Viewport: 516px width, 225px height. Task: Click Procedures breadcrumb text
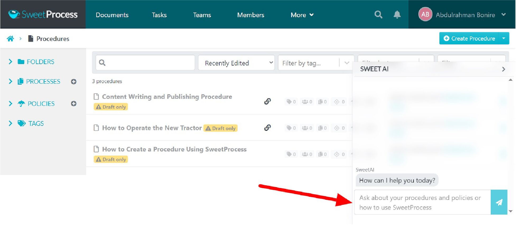(53, 39)
